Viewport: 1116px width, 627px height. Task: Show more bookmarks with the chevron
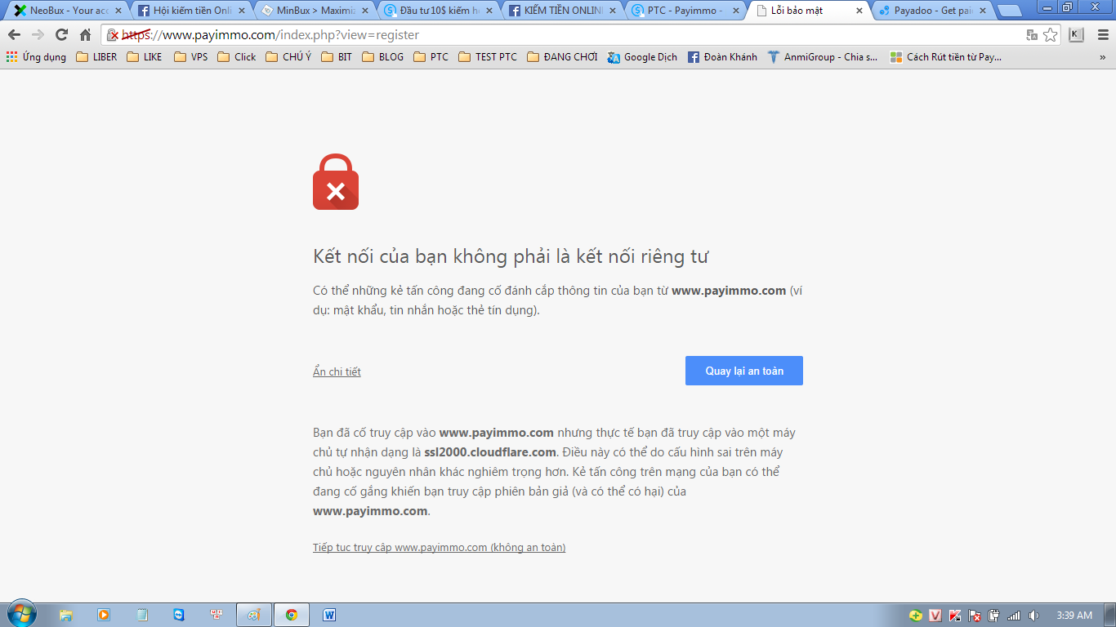pyautogui.click(x=1102, y=57)
